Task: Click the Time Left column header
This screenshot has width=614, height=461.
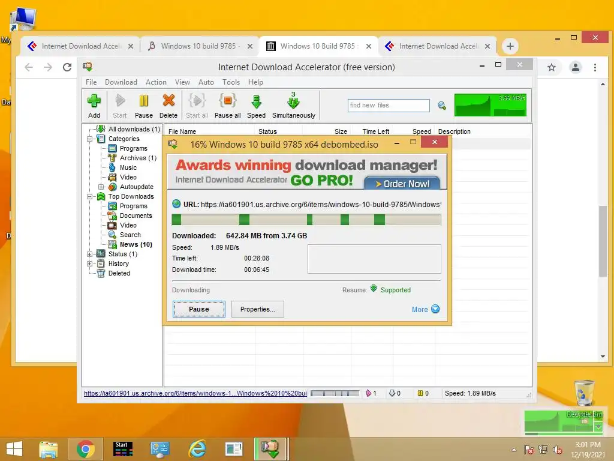Action: pos(375,131)
